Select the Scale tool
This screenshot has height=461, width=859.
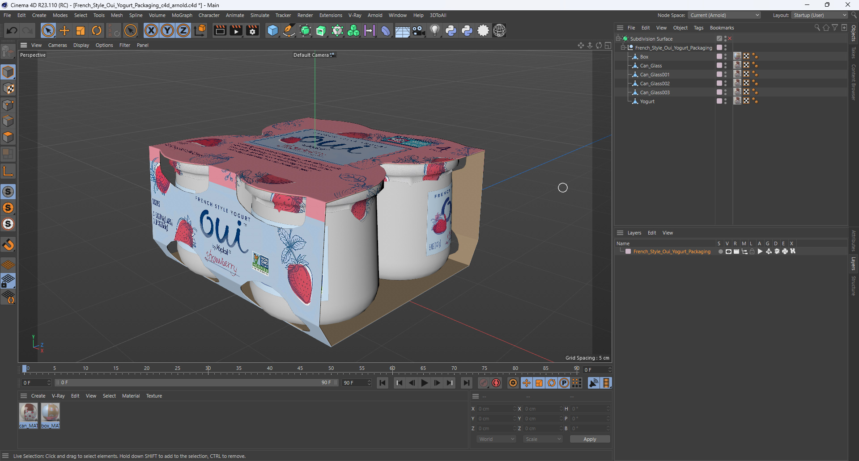[81, 30]
